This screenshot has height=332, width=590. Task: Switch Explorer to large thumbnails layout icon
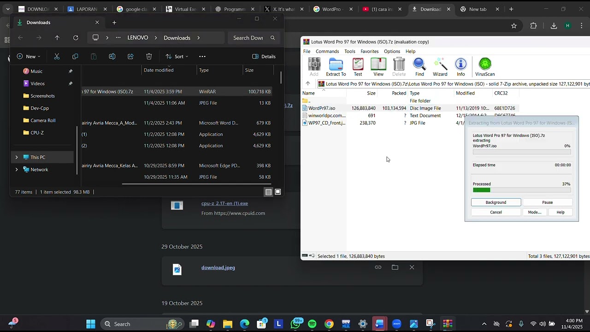tap(278, 192)
